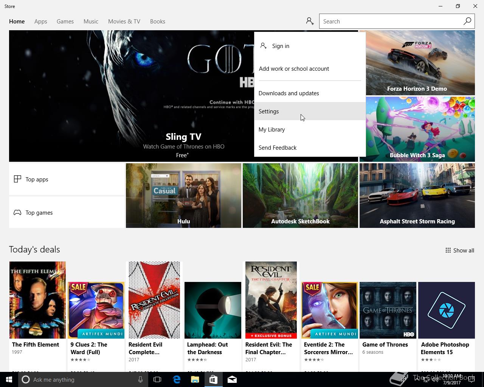Open the Bubble Witch 3 Saga tile

[x=417, y=129]
